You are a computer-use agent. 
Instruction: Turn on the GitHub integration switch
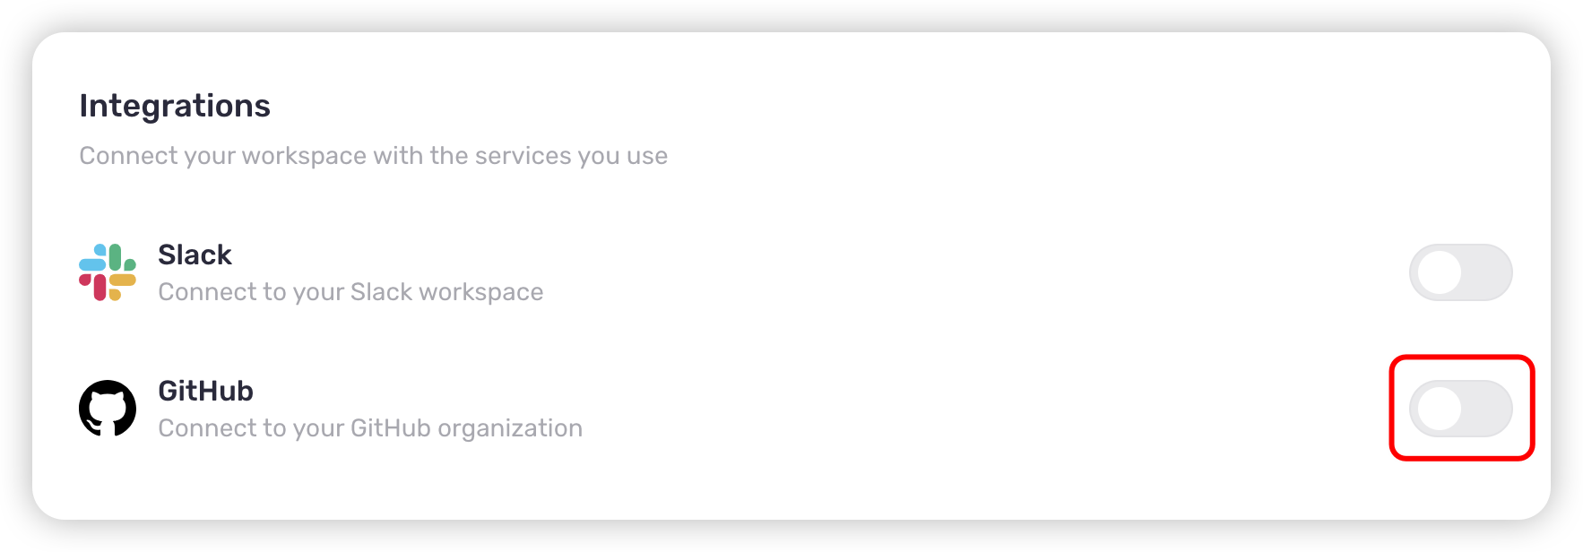[1460, 409]
